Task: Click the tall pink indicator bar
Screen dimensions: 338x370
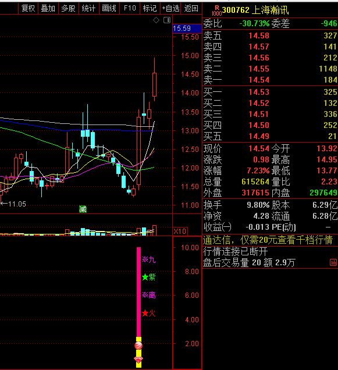Action: coord(139,293)
